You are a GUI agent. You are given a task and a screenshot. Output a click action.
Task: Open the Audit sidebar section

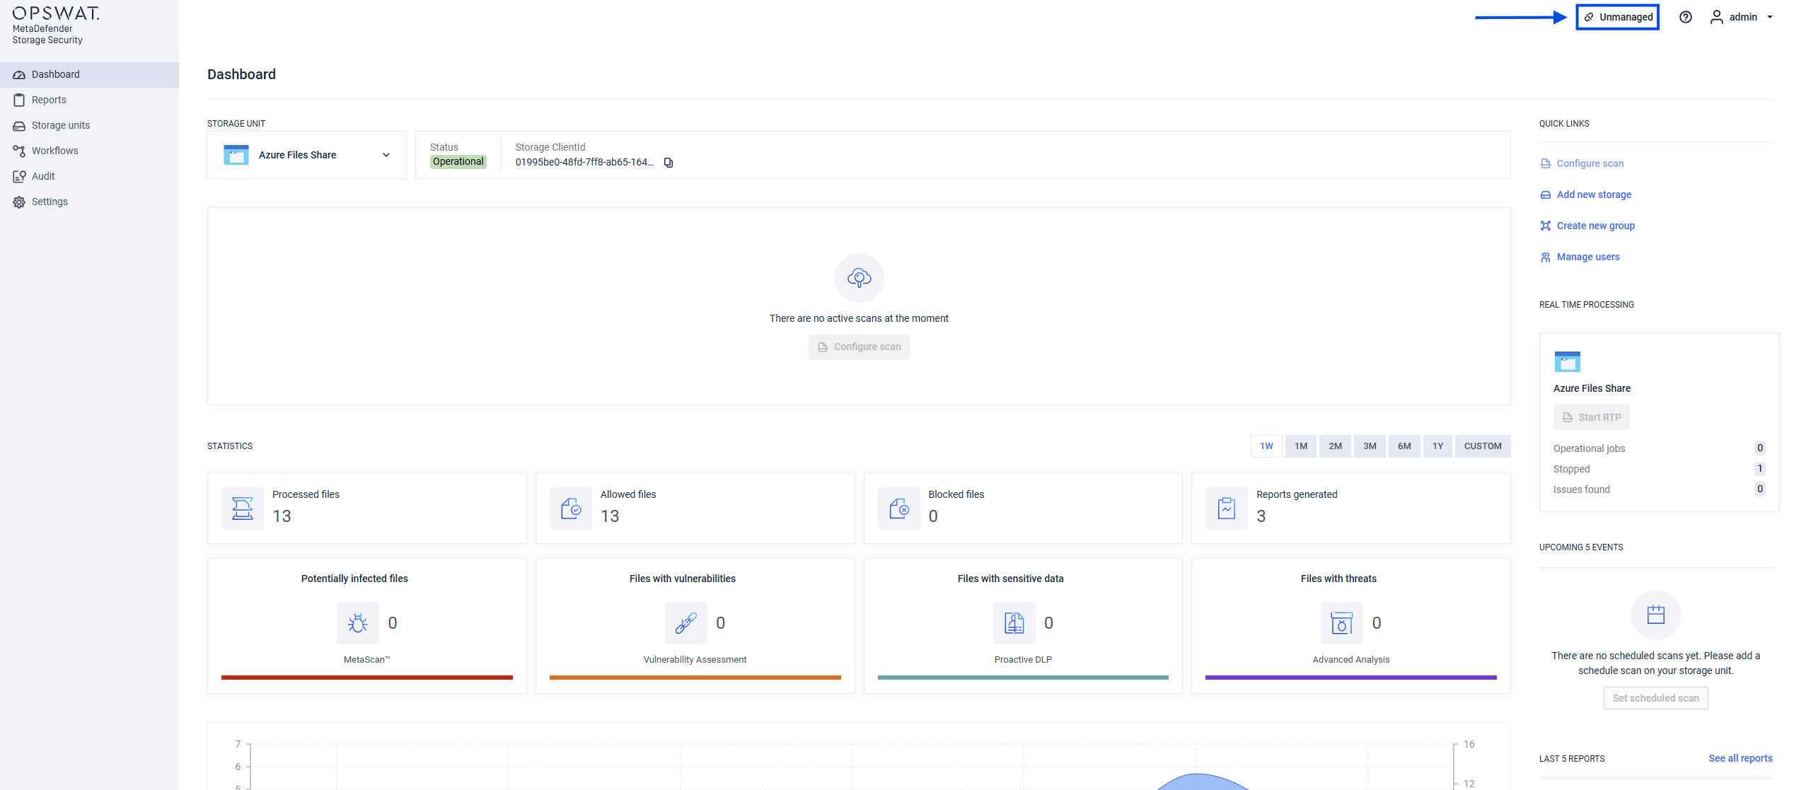pos(89,176)
